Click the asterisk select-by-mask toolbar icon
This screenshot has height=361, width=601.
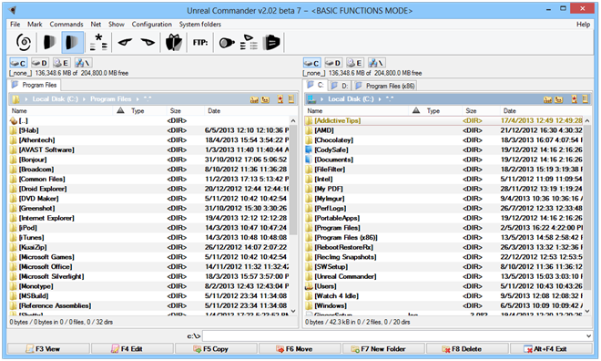coord(98,42)
